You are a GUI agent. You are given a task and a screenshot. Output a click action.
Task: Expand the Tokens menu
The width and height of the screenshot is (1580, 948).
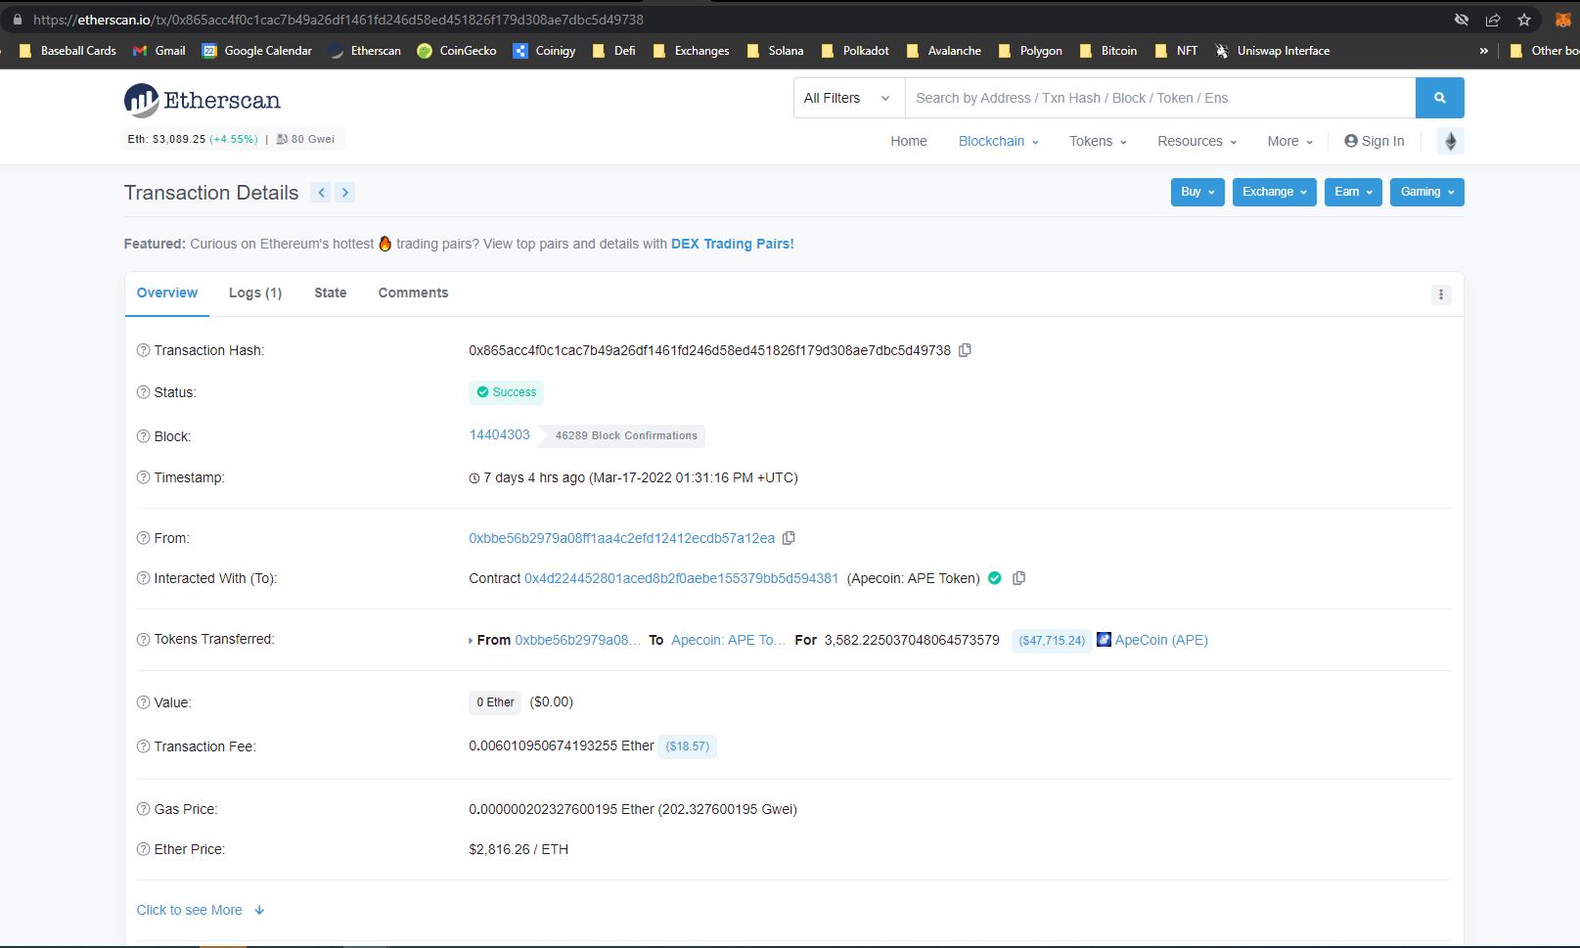click(x=1098, y=141)
